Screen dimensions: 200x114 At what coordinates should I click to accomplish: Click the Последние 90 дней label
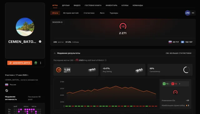pyautogui.click(x=34, y=98)
